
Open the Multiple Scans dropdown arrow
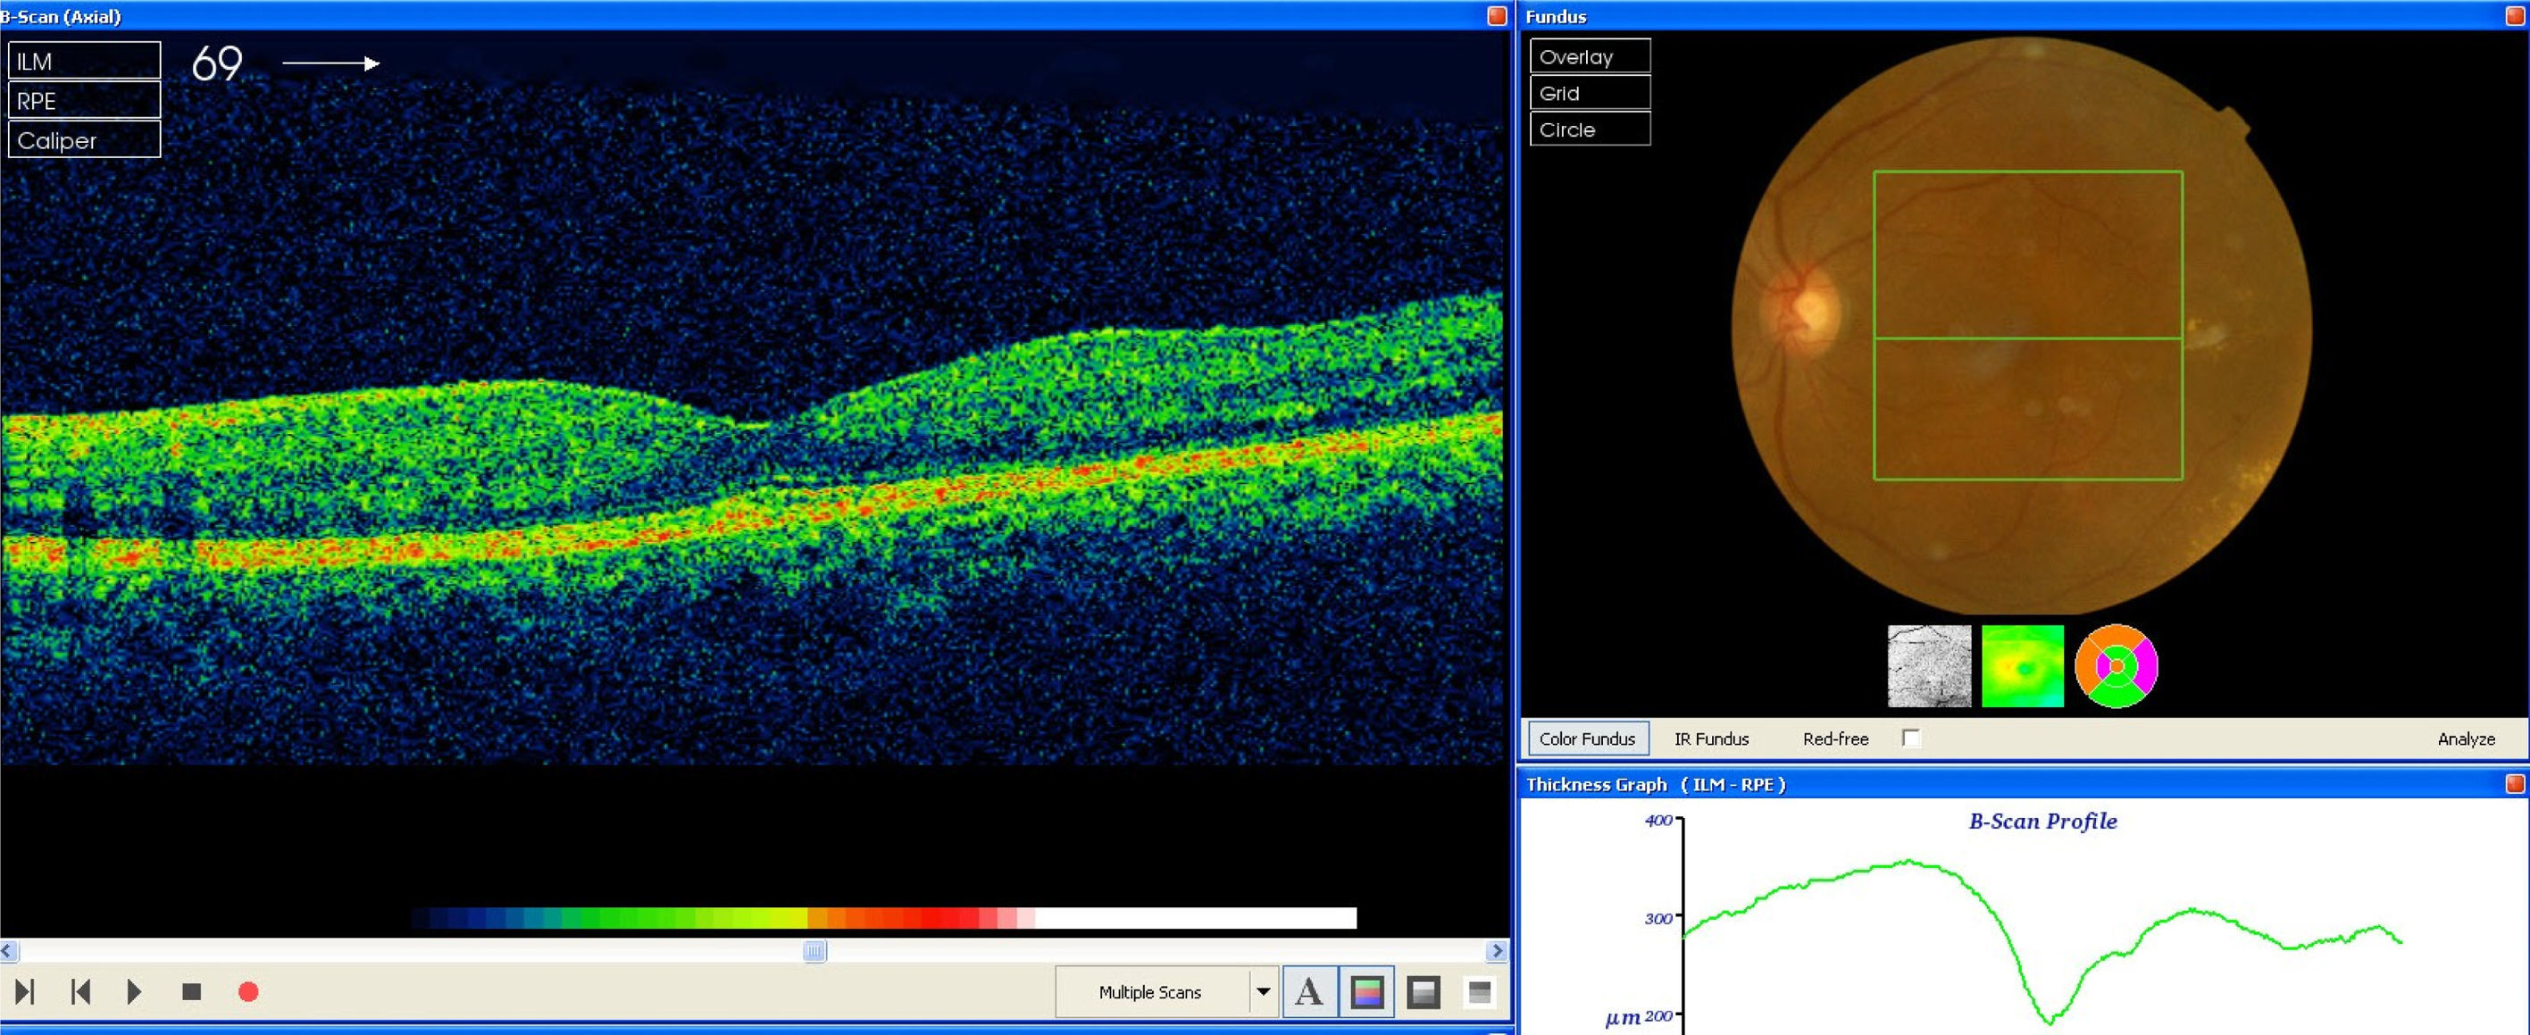[x=1263, y=992]
